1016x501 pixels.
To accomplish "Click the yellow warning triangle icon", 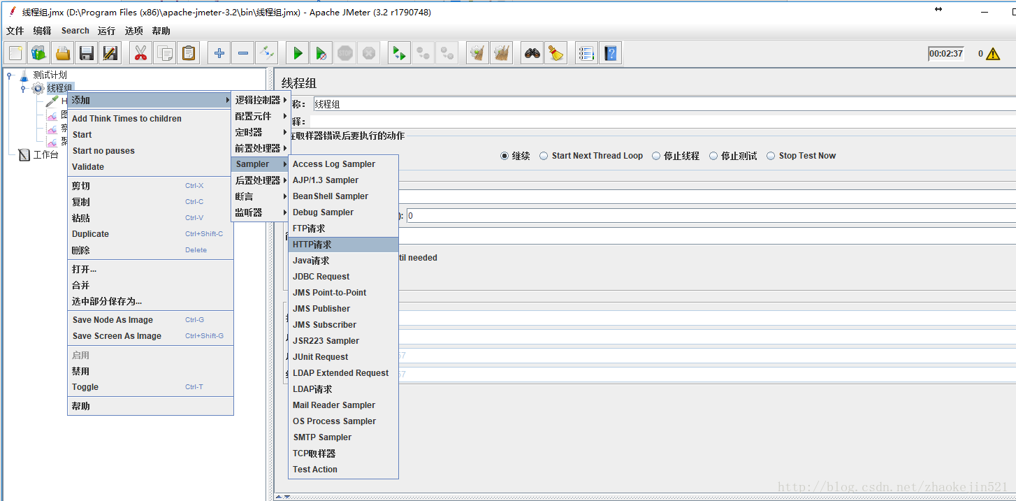I will [993, 54].
